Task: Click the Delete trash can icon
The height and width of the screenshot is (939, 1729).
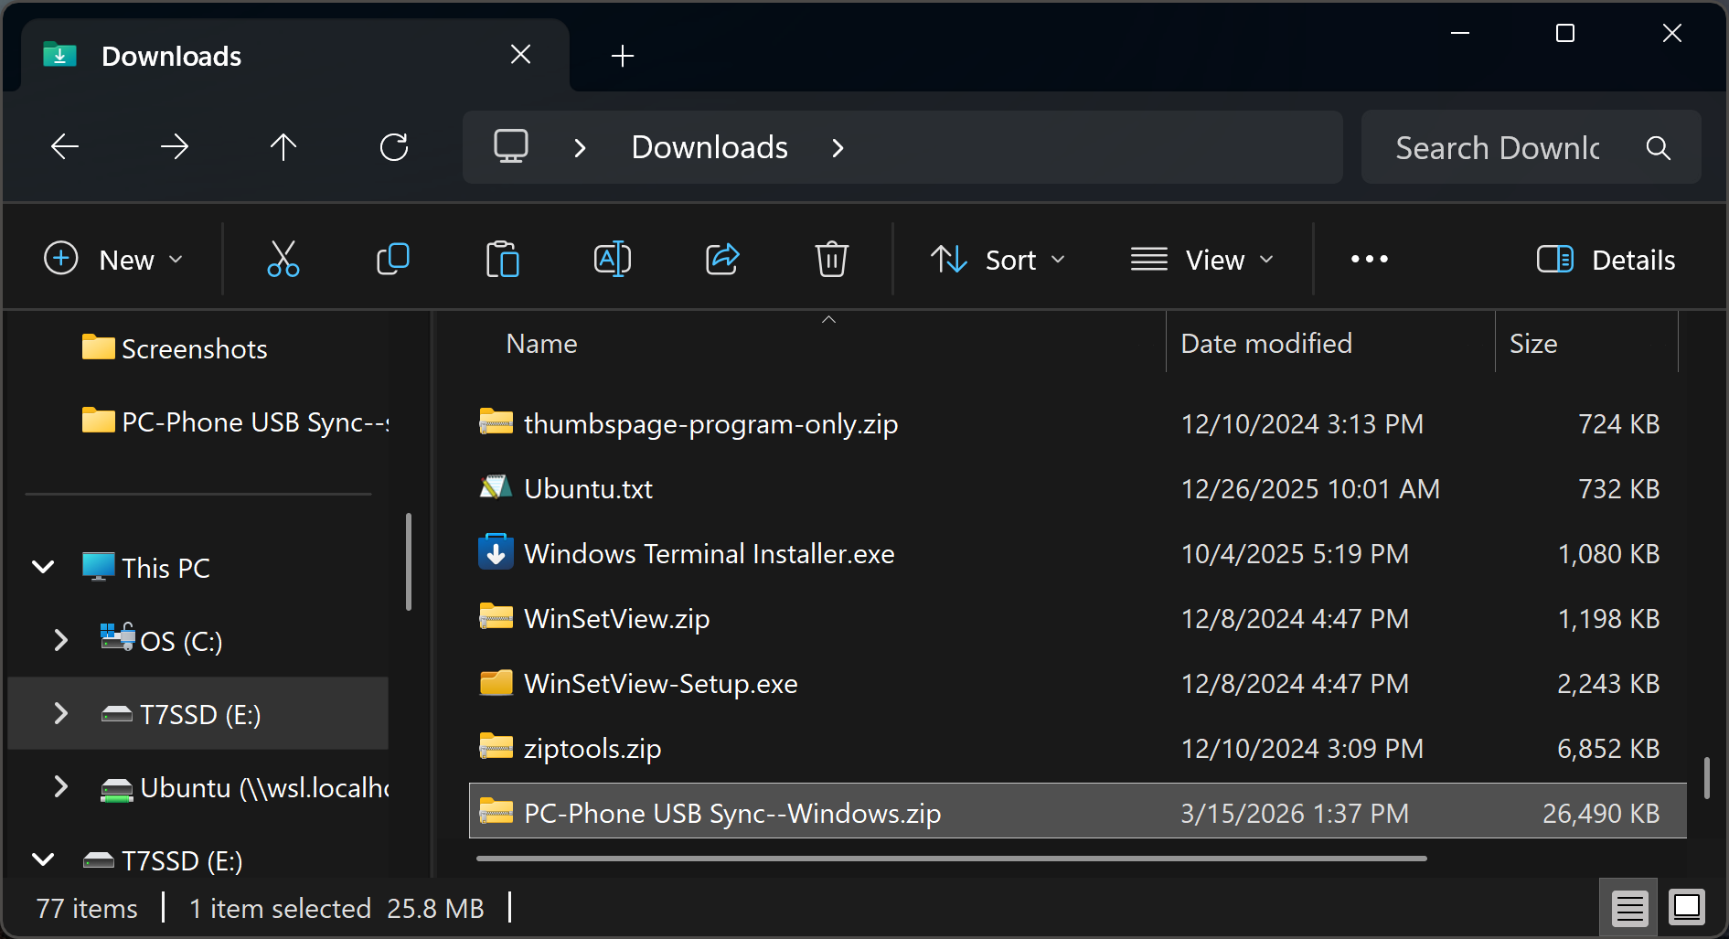Action: tap(831, 260)
